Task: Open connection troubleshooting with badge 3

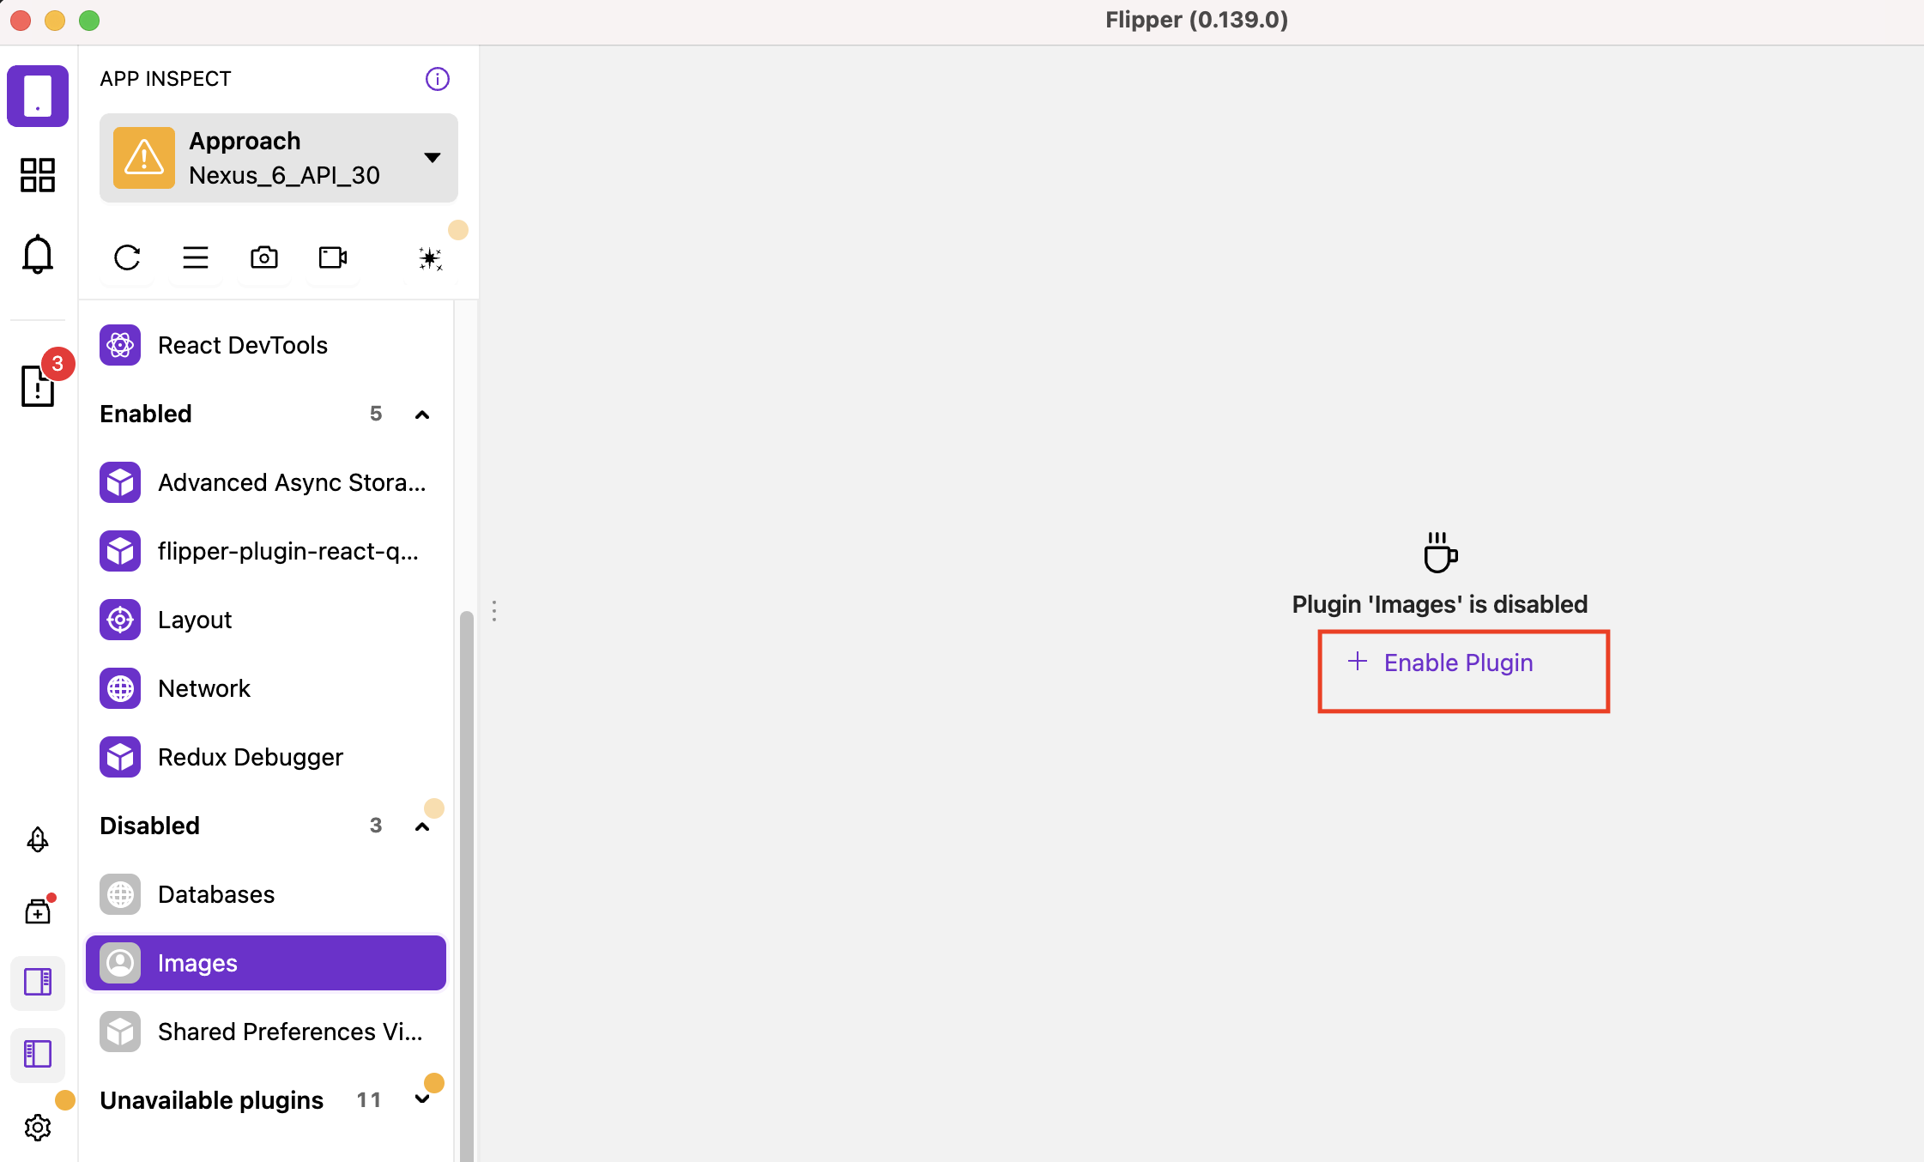Action: click(38, 385)
